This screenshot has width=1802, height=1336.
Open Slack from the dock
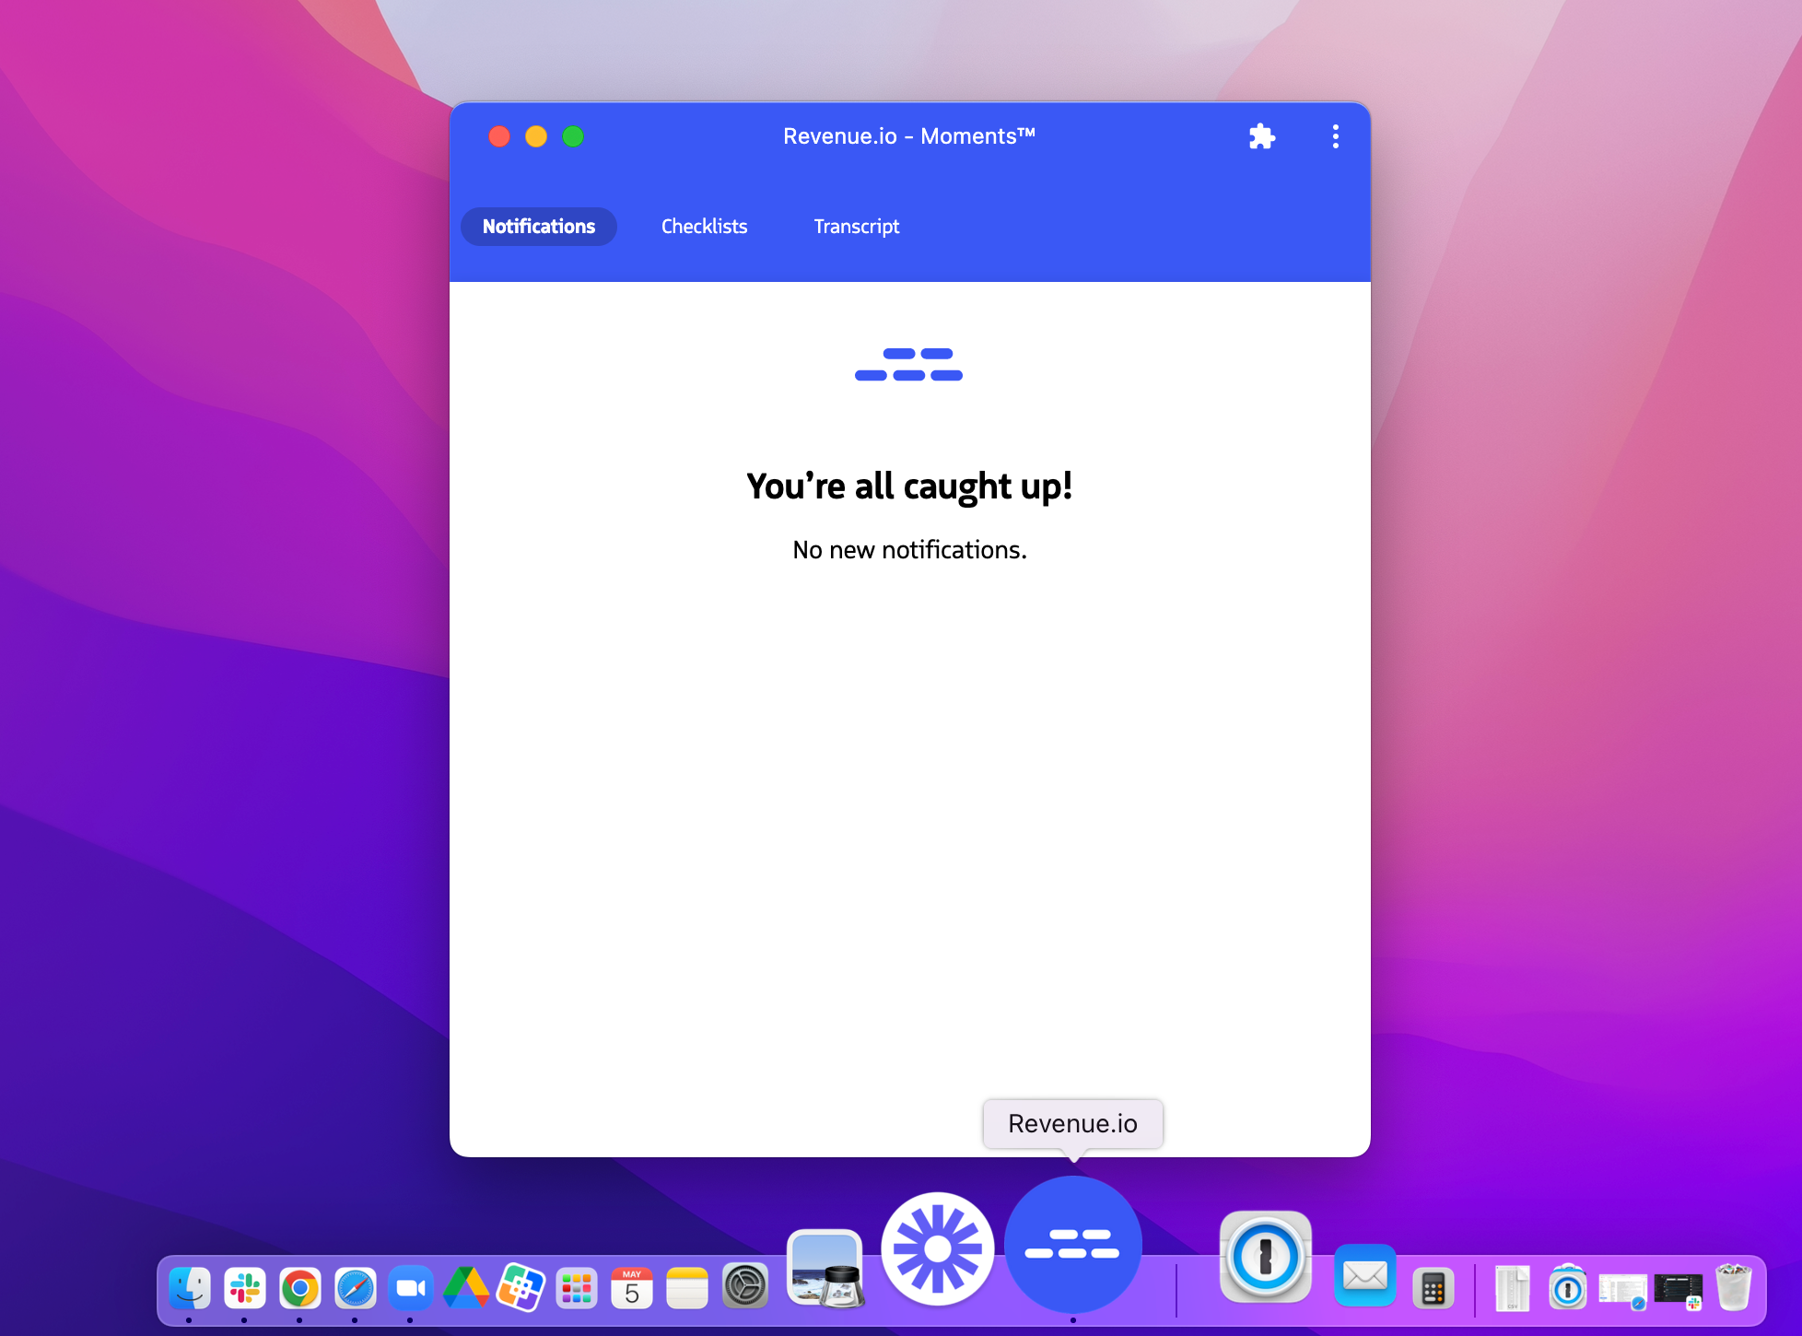coord(245,1287)
